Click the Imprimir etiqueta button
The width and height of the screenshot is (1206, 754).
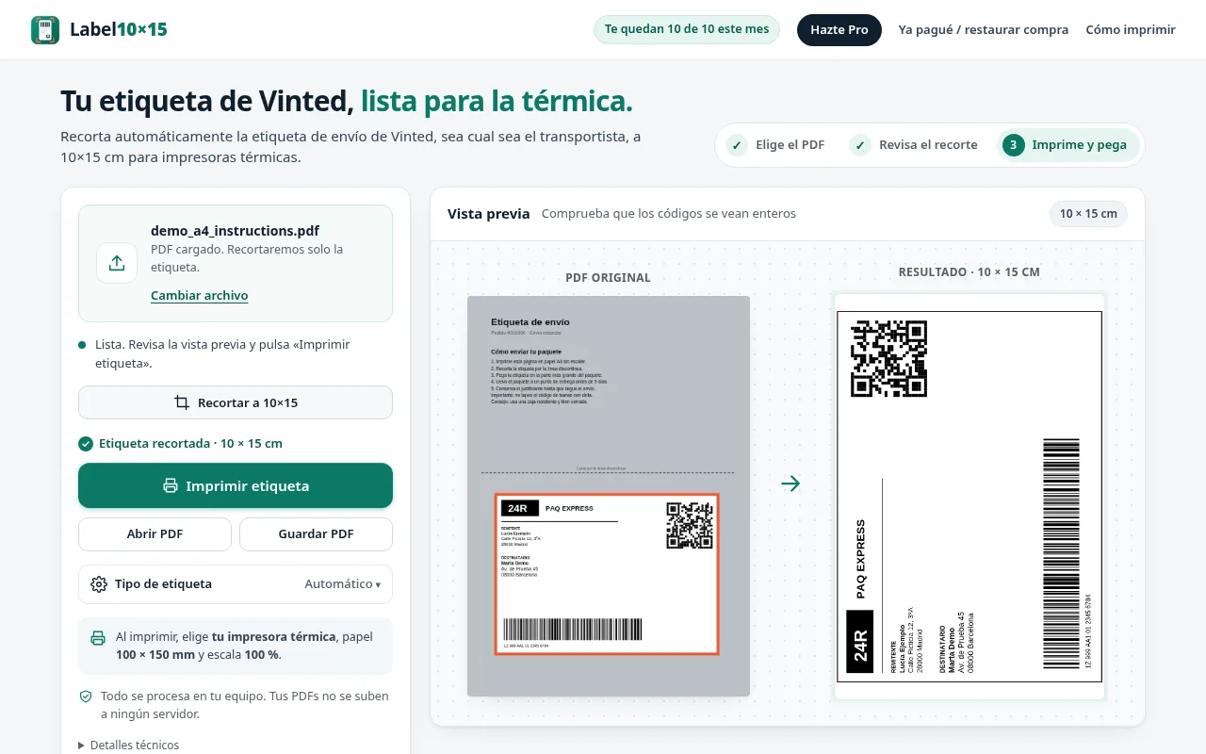pos(236,485)
